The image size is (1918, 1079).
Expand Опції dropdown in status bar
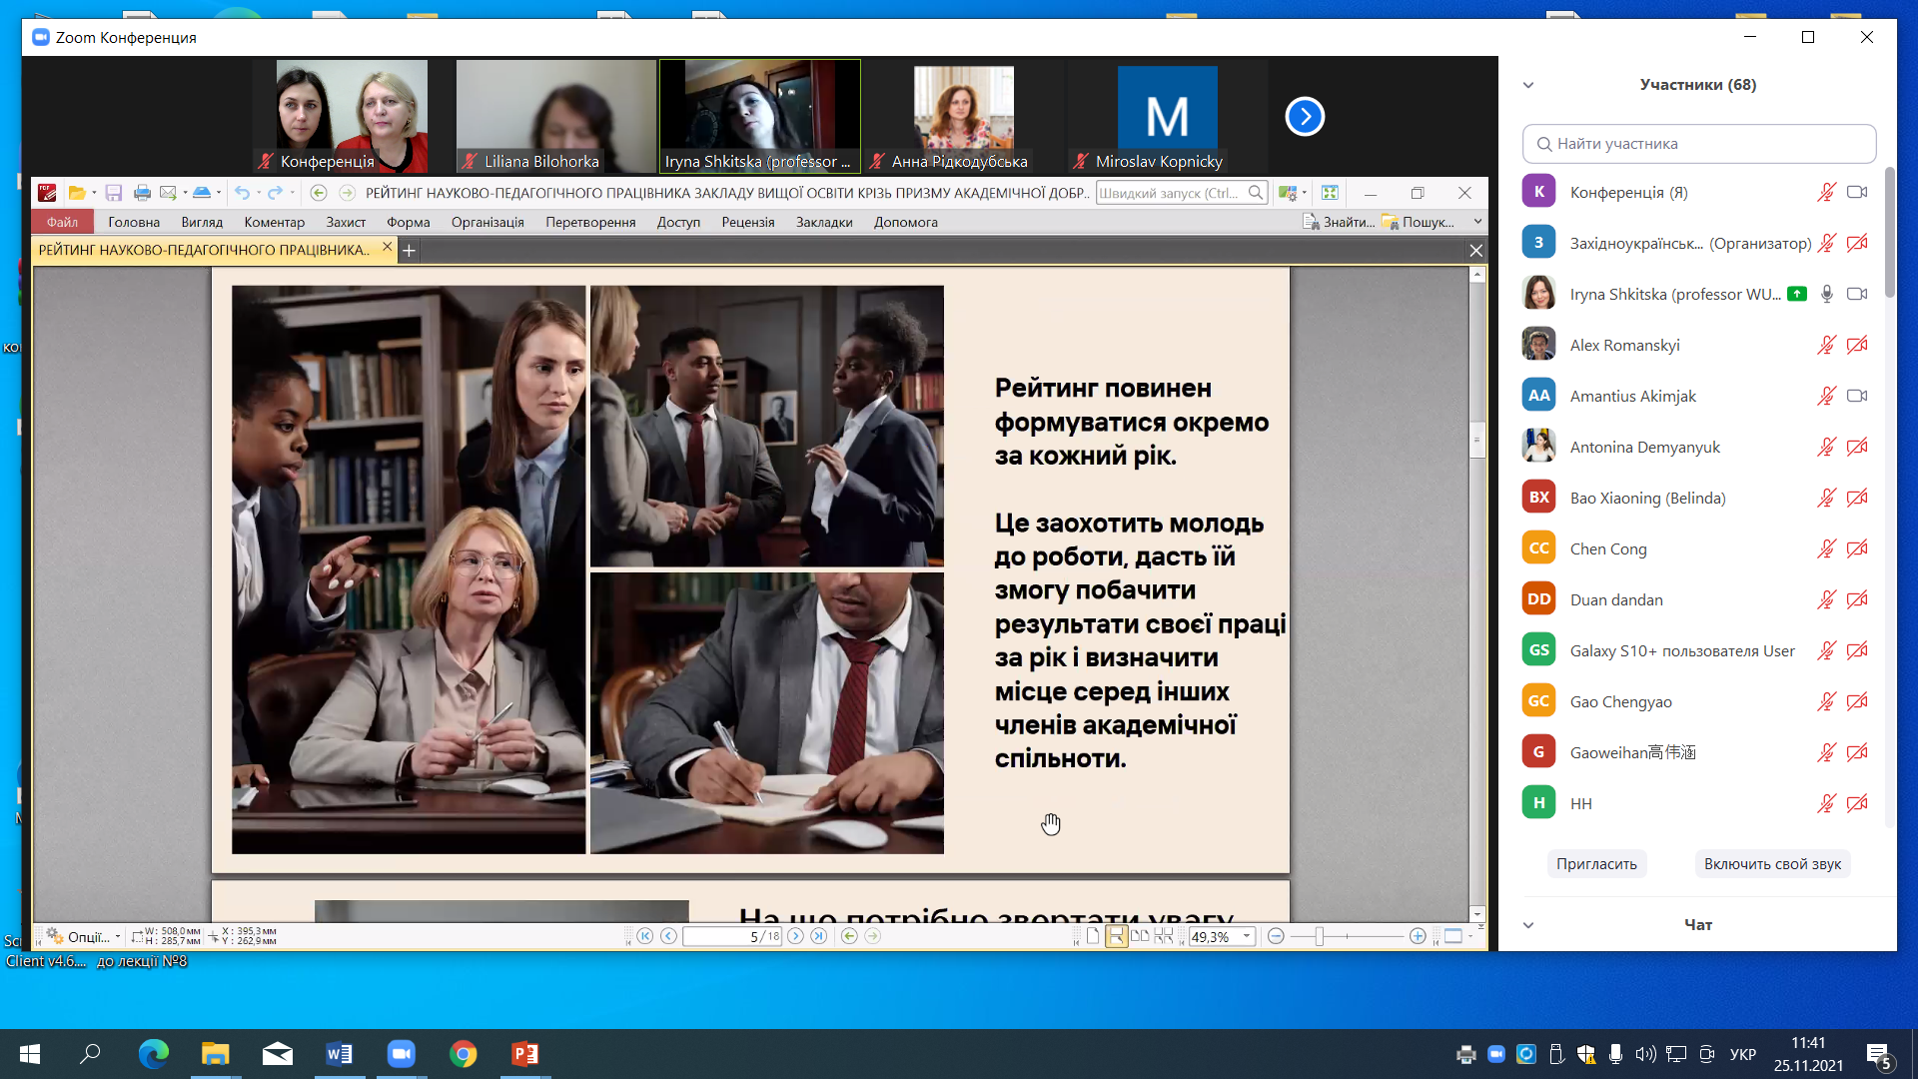[x=118, y=937]
